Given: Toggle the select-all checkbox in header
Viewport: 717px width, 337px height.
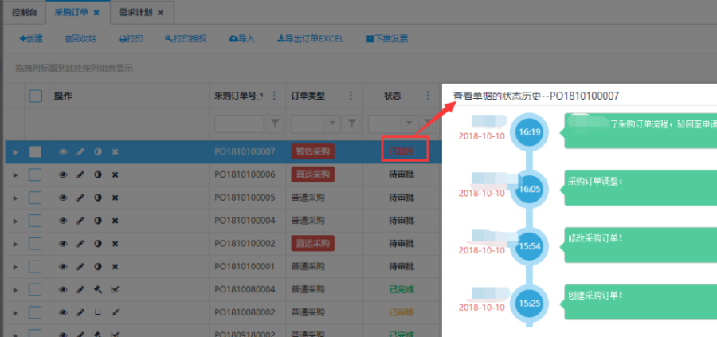Looking at the screenshot, I should [36, 96].
